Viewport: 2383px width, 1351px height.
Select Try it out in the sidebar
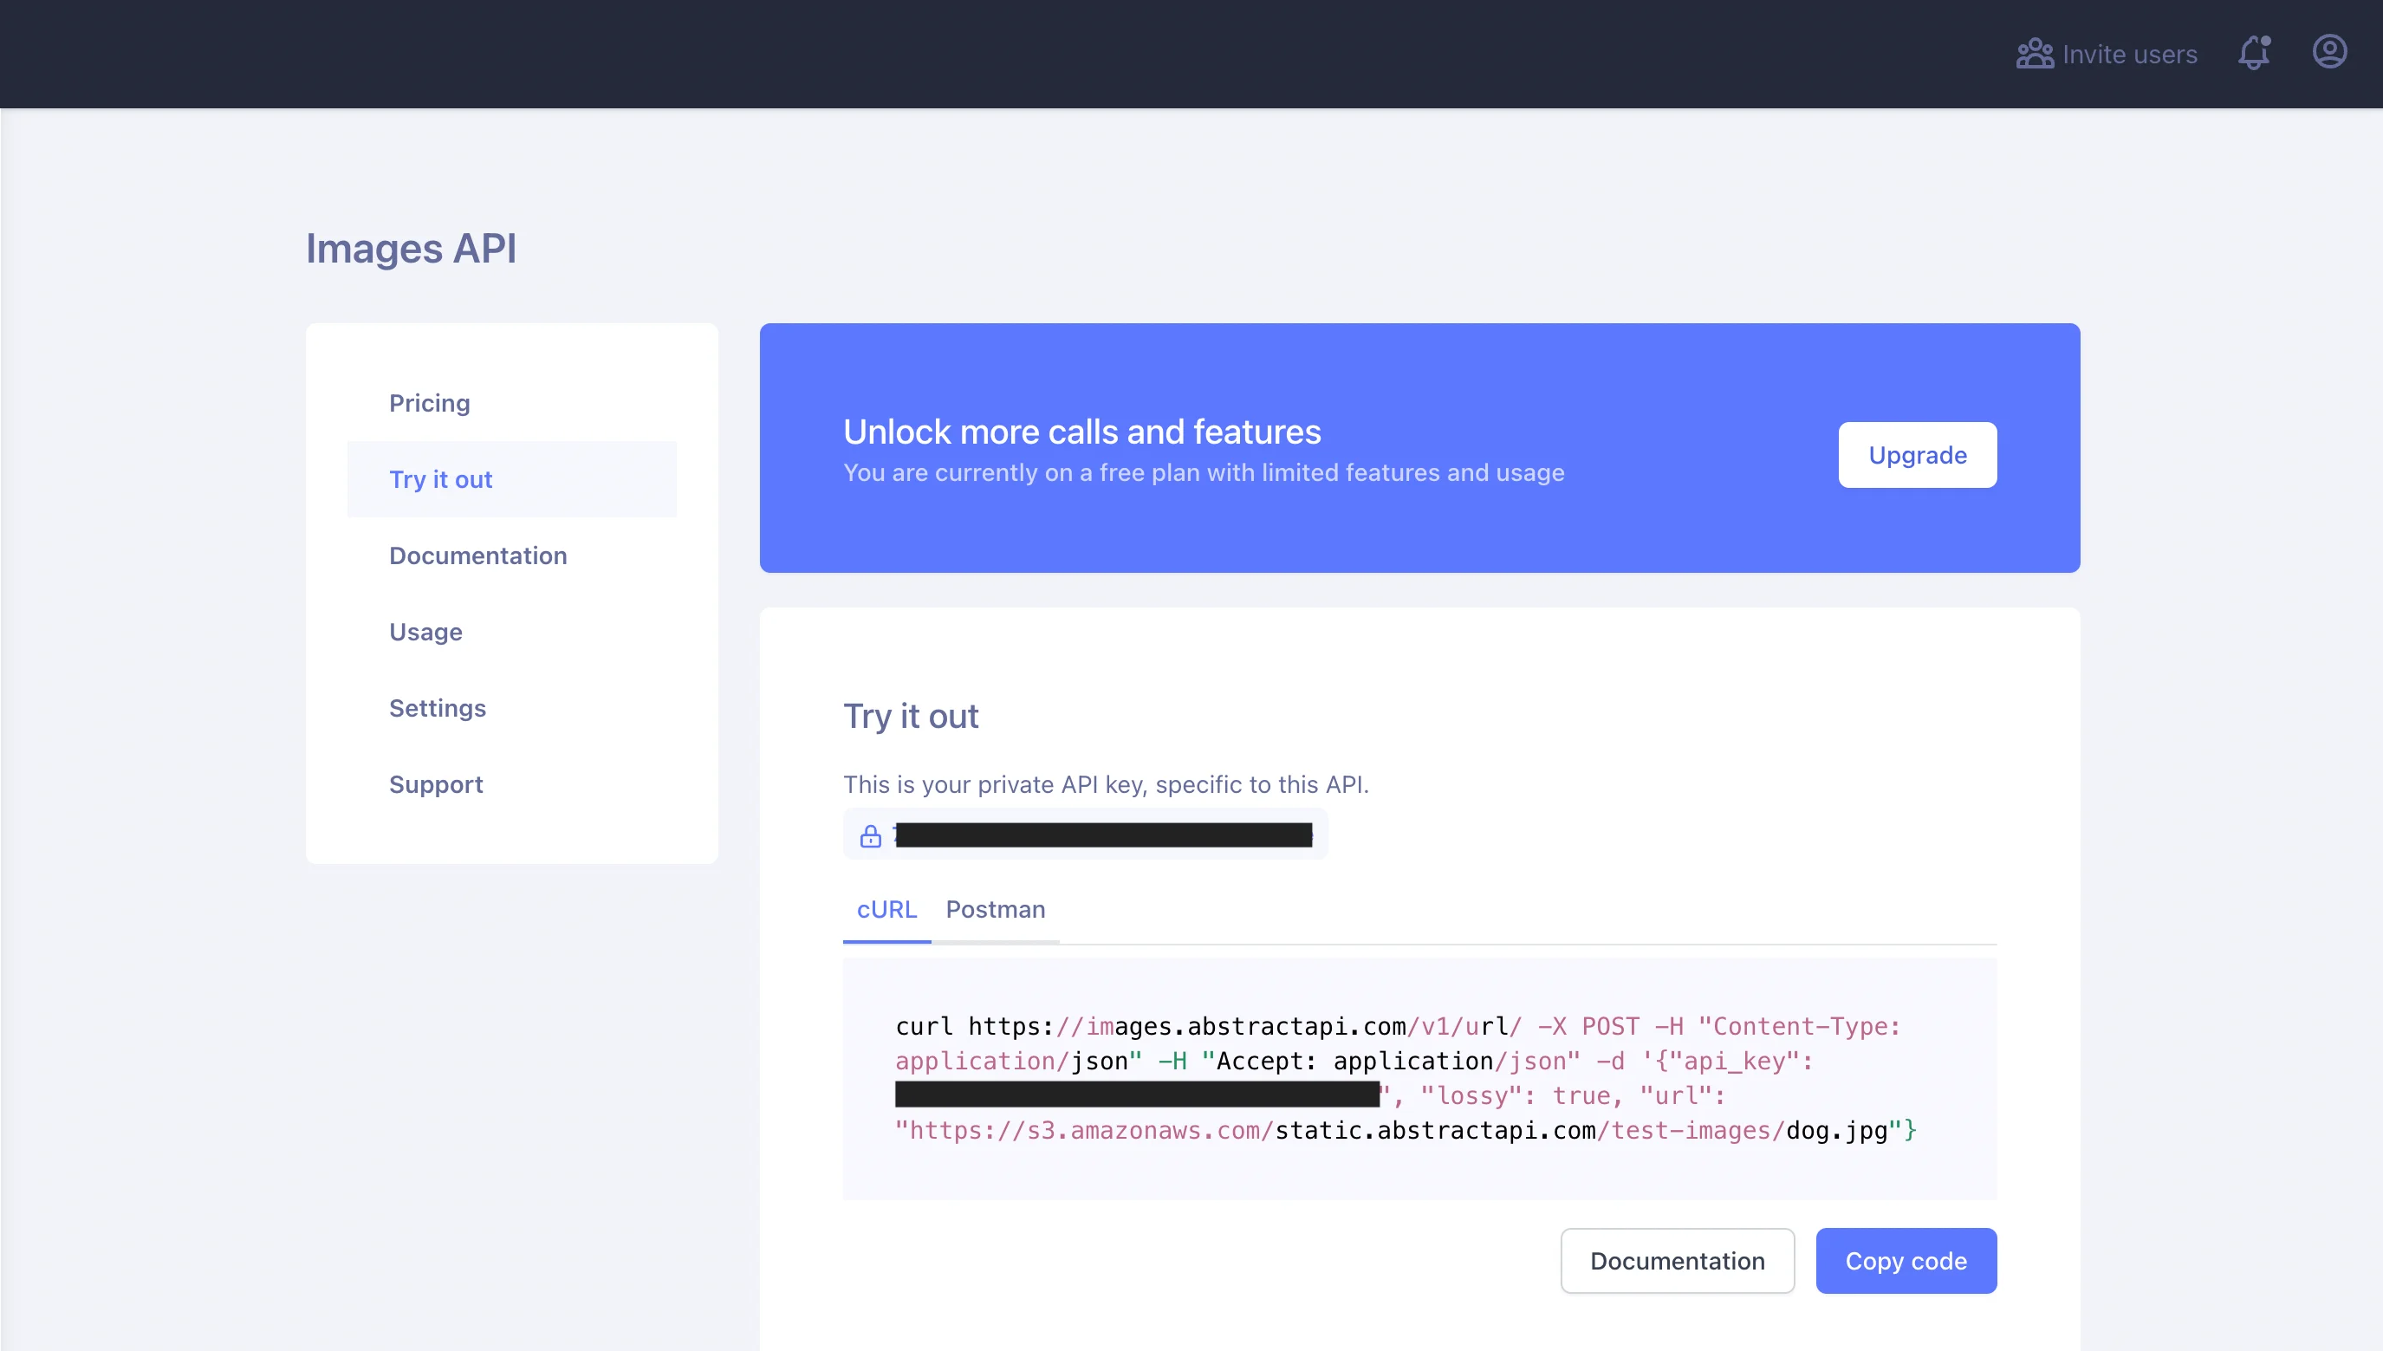(440, 479)
